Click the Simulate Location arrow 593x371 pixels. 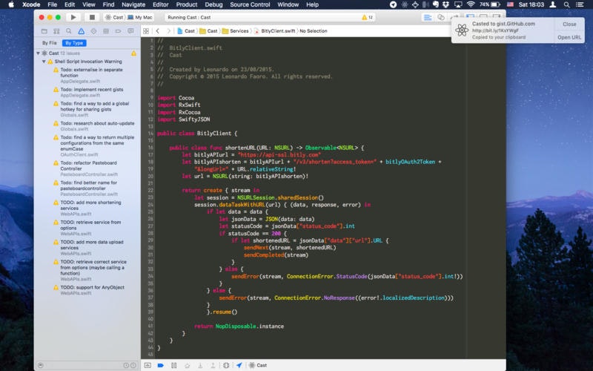point(239,365)
